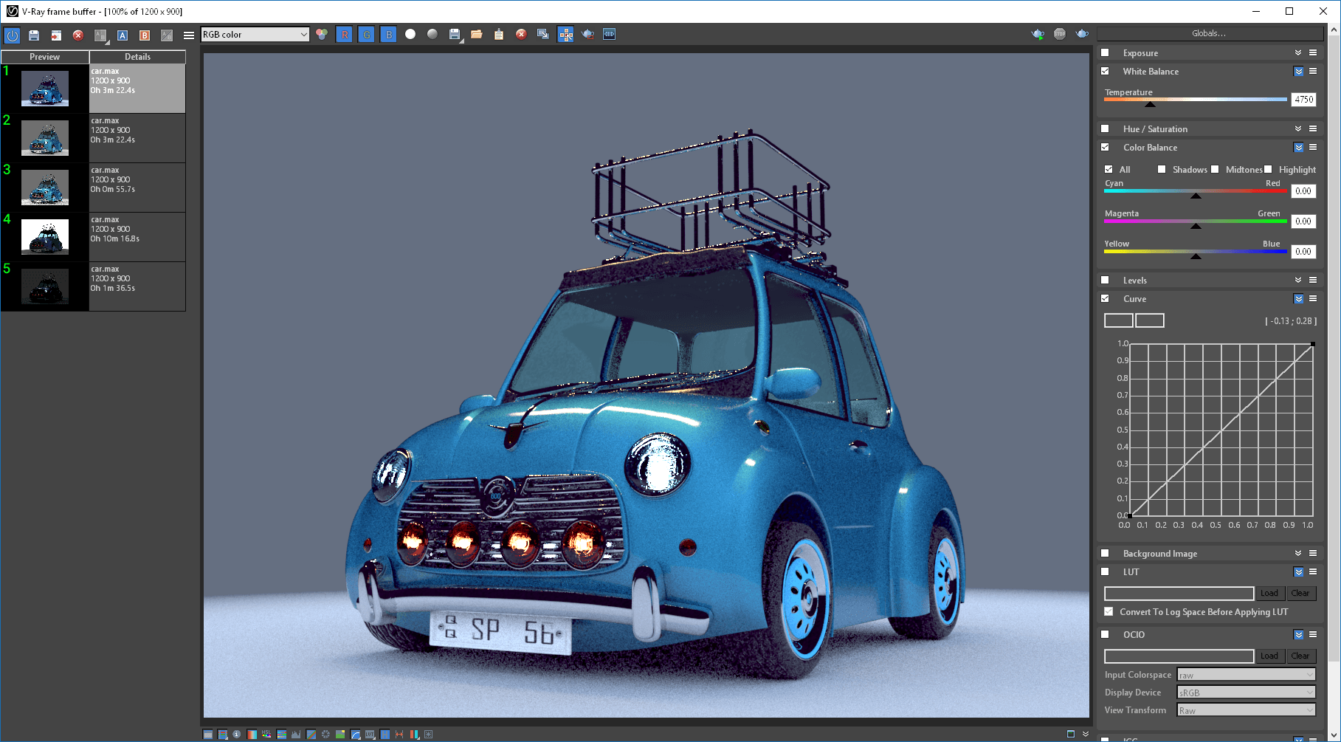Image resolution: width=1341 pixels, height=742 pixels.
Task: Check the Shadows option in Color Balance
Action: [1162, 169]
